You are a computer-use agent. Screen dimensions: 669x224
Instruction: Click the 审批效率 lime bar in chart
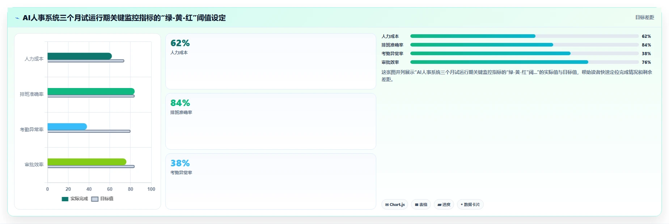(x=87, y=162)
